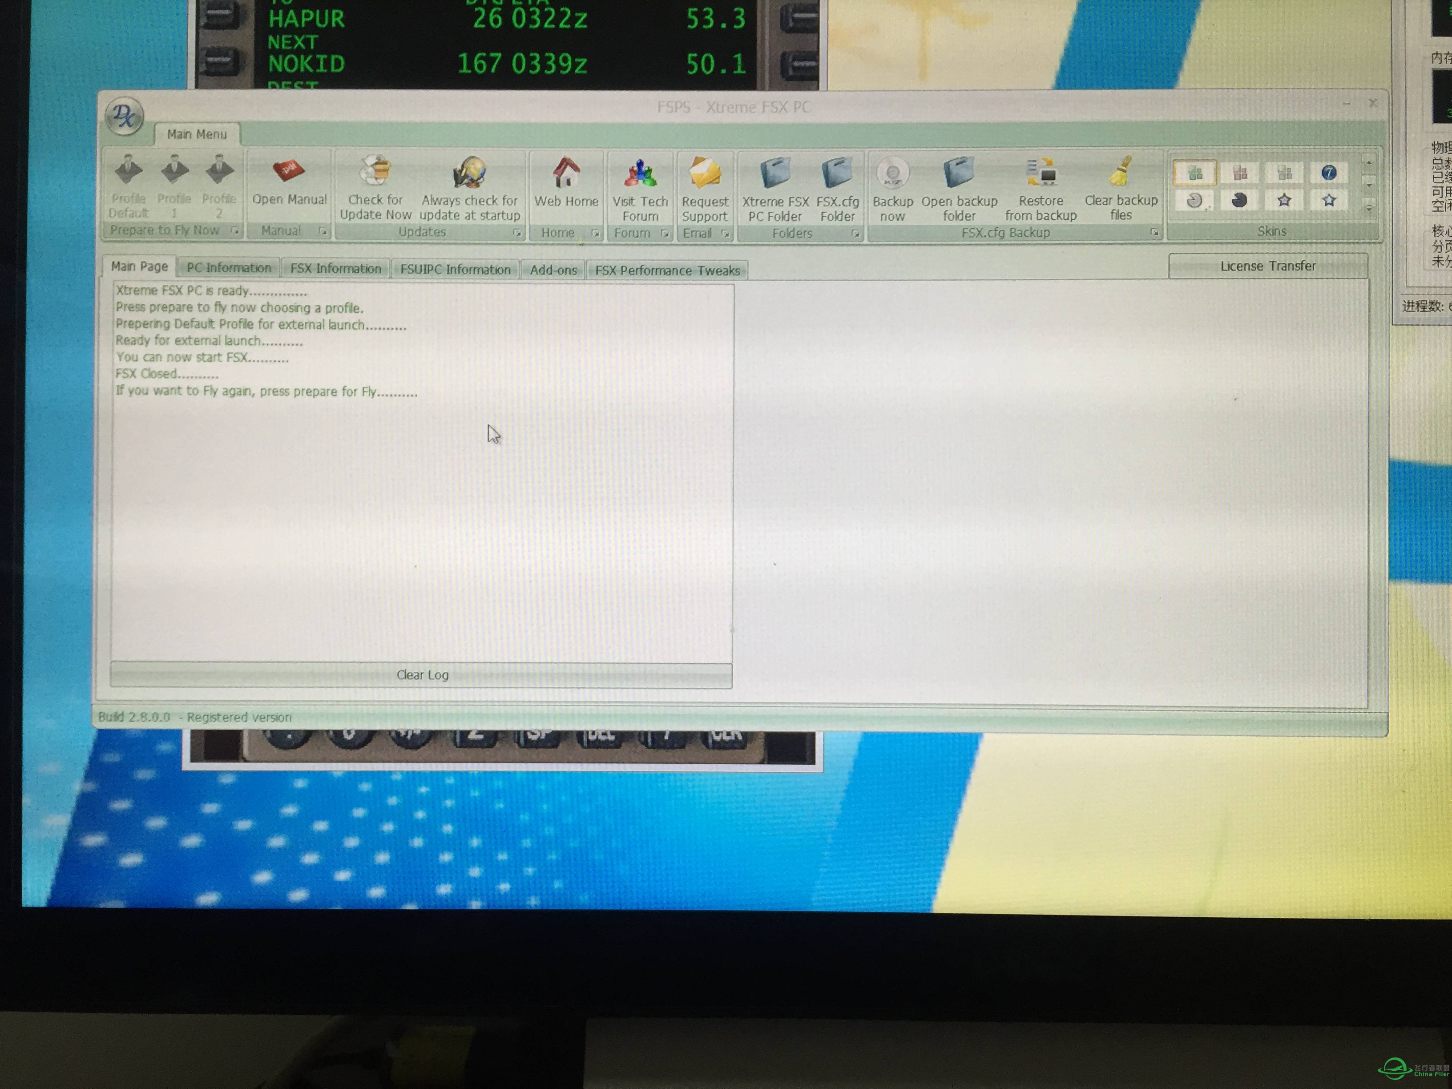Start Backup now with the disc icon
This screenshot has width=1452, height=1089.
[x=892, y=190]
